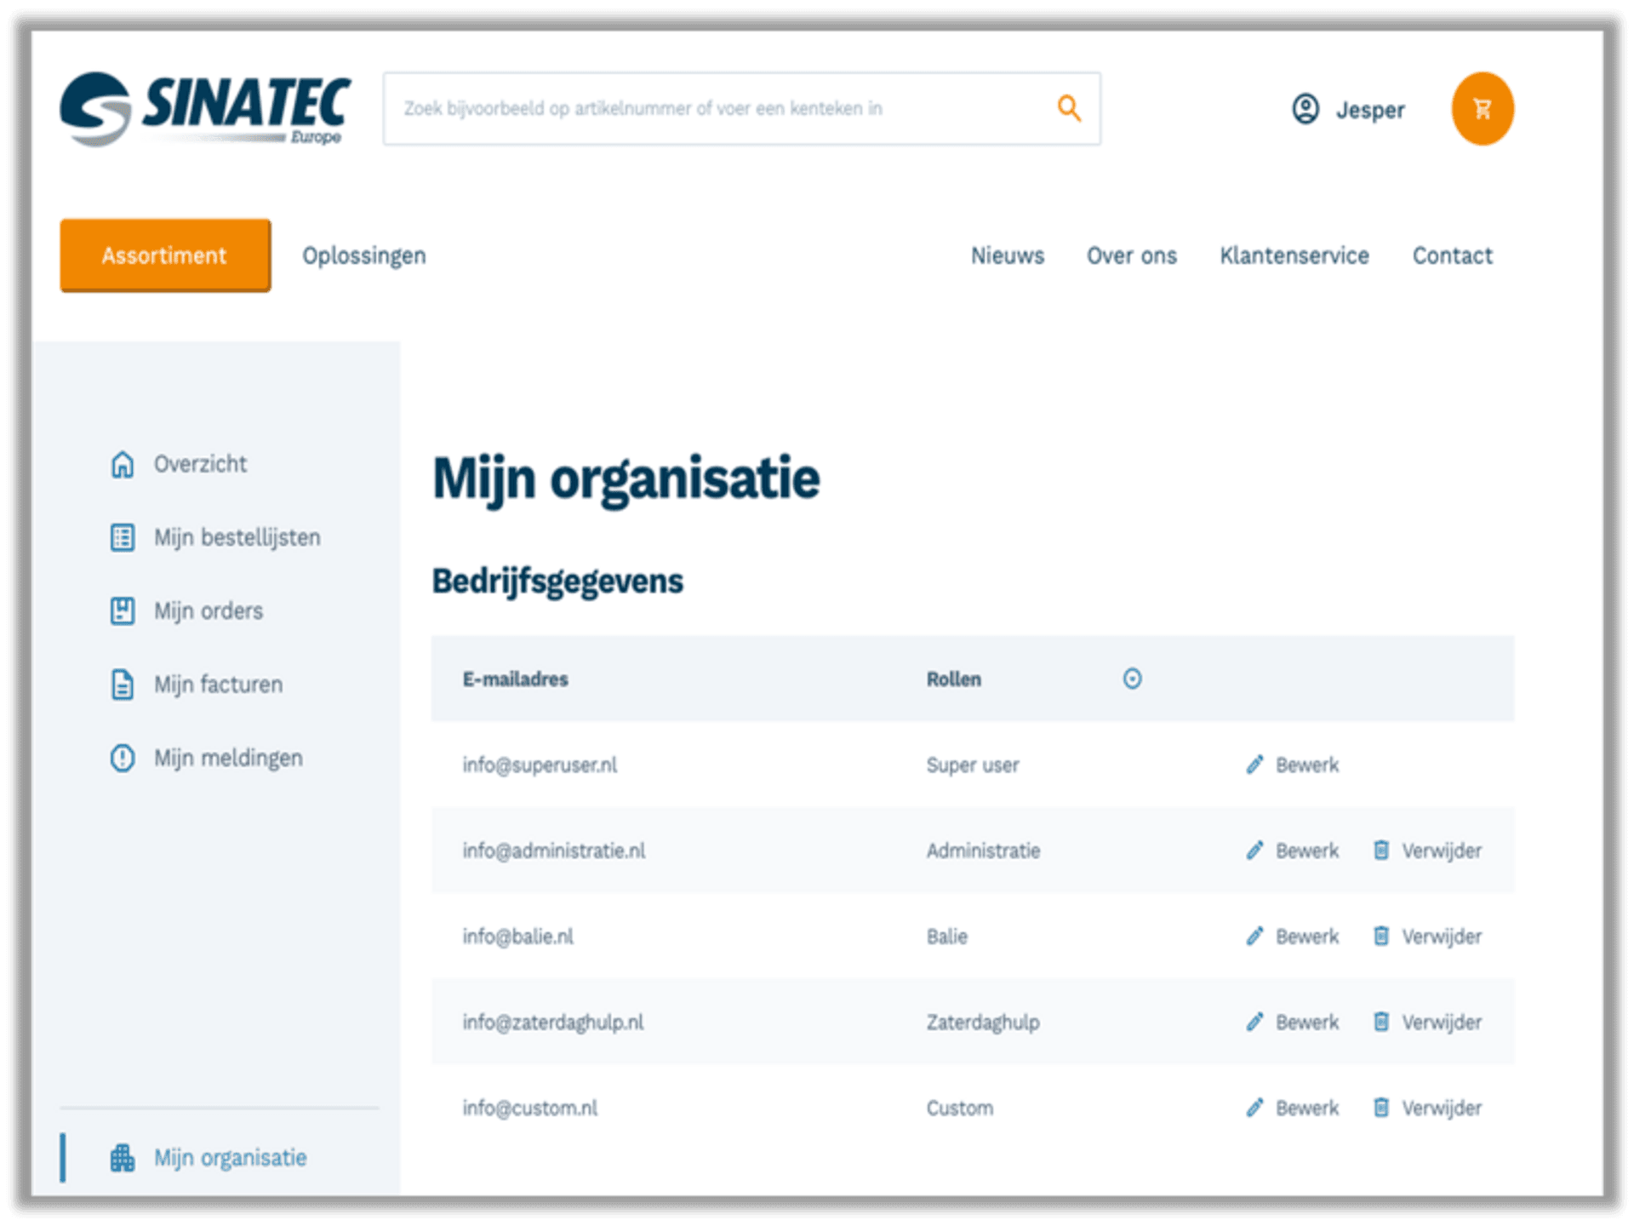Click the orange search magnifier icon

click(x=1069, y=108)
